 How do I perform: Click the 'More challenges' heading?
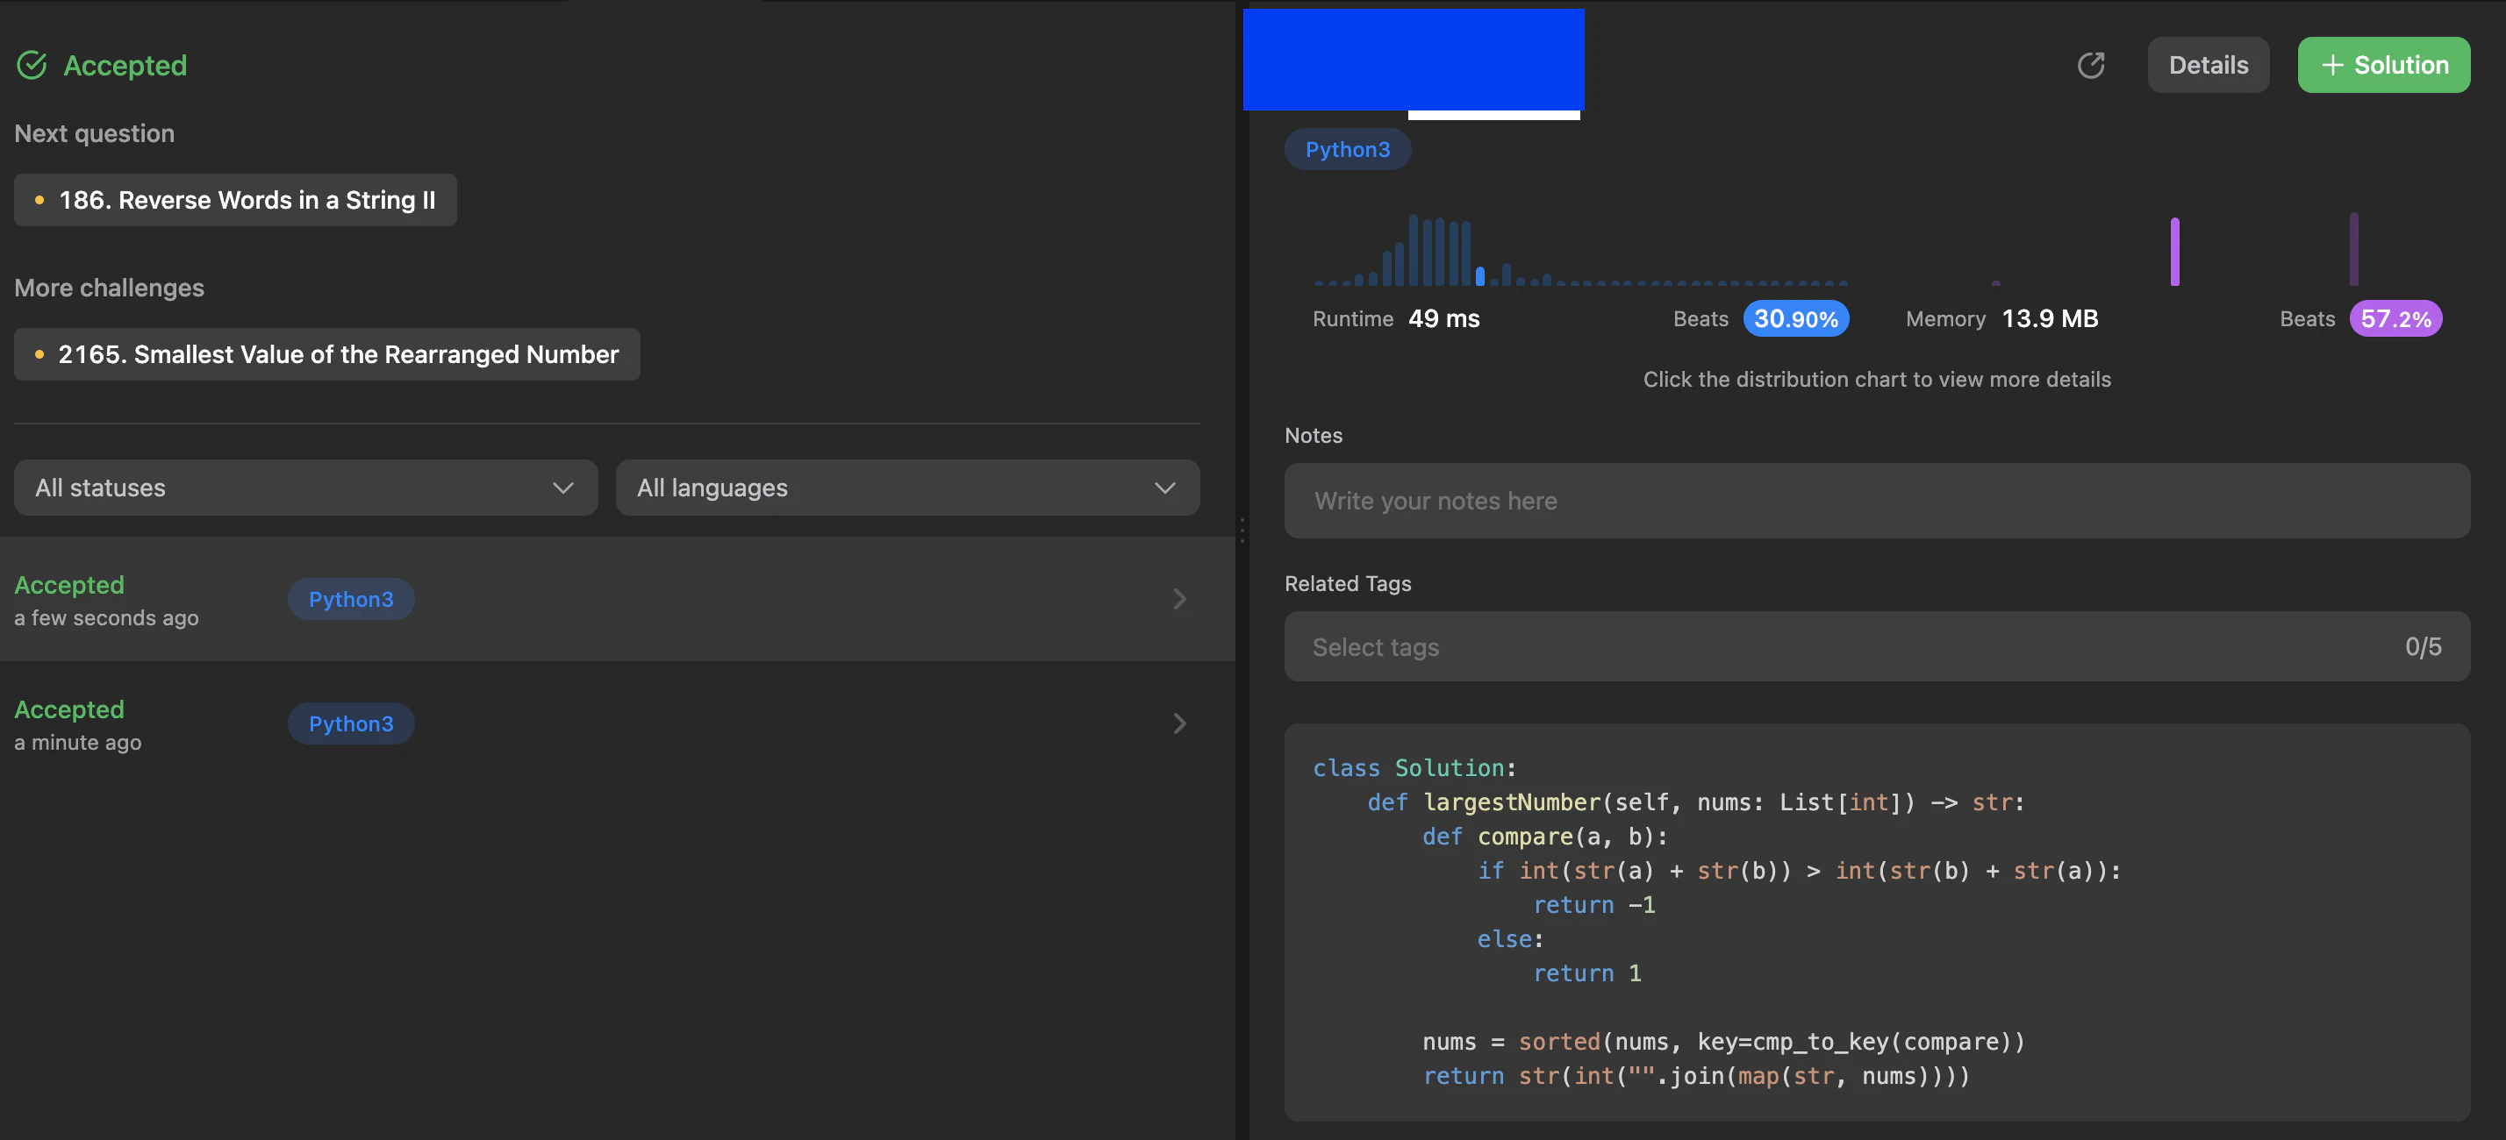click(x=109, y=289)
